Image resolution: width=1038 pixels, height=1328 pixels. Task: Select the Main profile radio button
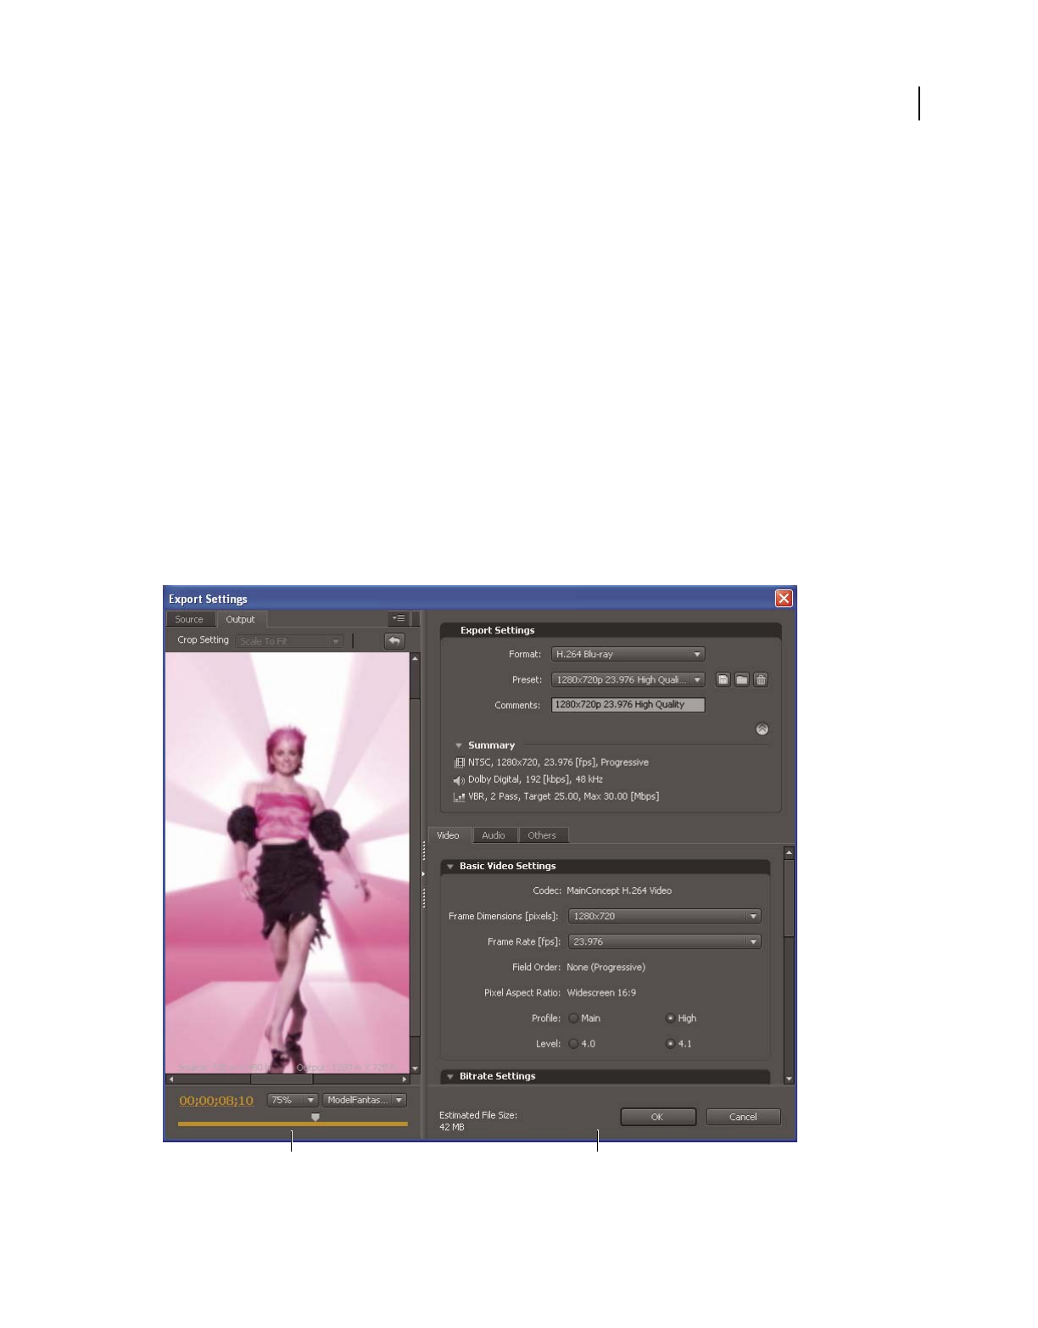[574, 1018]
